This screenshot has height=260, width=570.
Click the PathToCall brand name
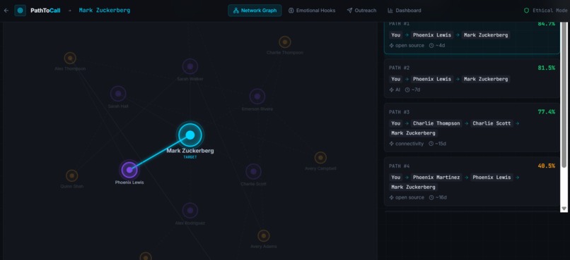[45, 11]
